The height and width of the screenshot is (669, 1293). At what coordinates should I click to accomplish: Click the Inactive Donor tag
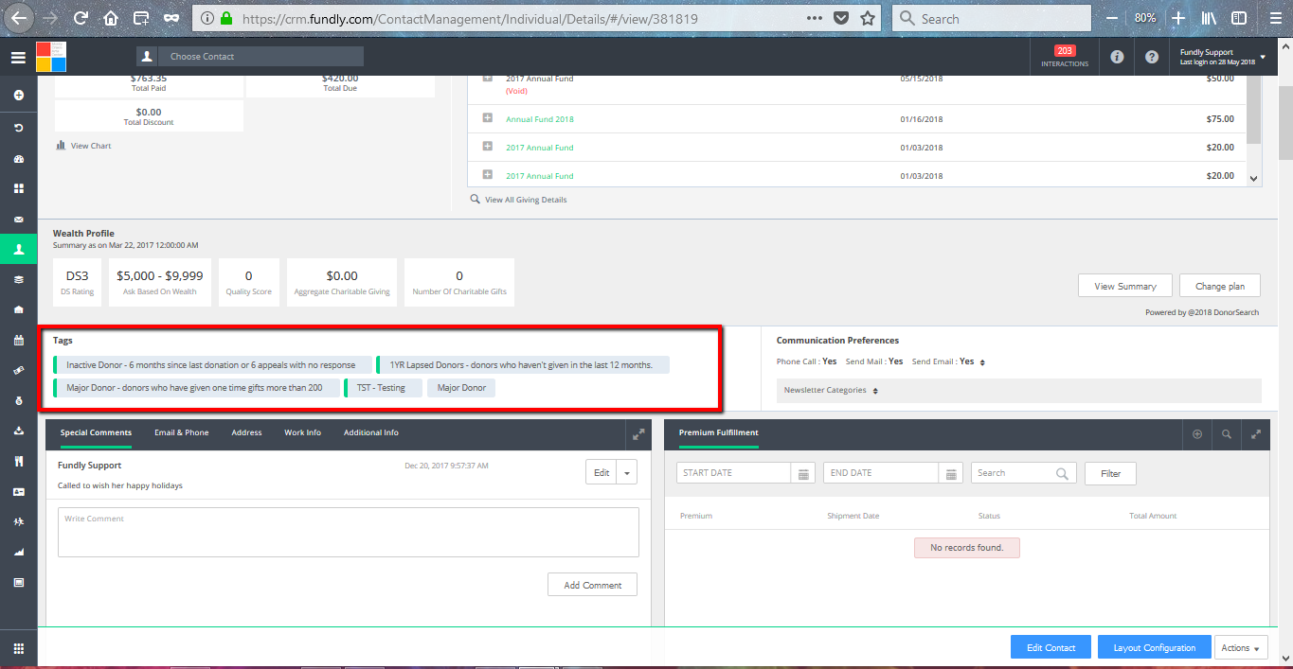pyautogui.click(x=213, y=364)
